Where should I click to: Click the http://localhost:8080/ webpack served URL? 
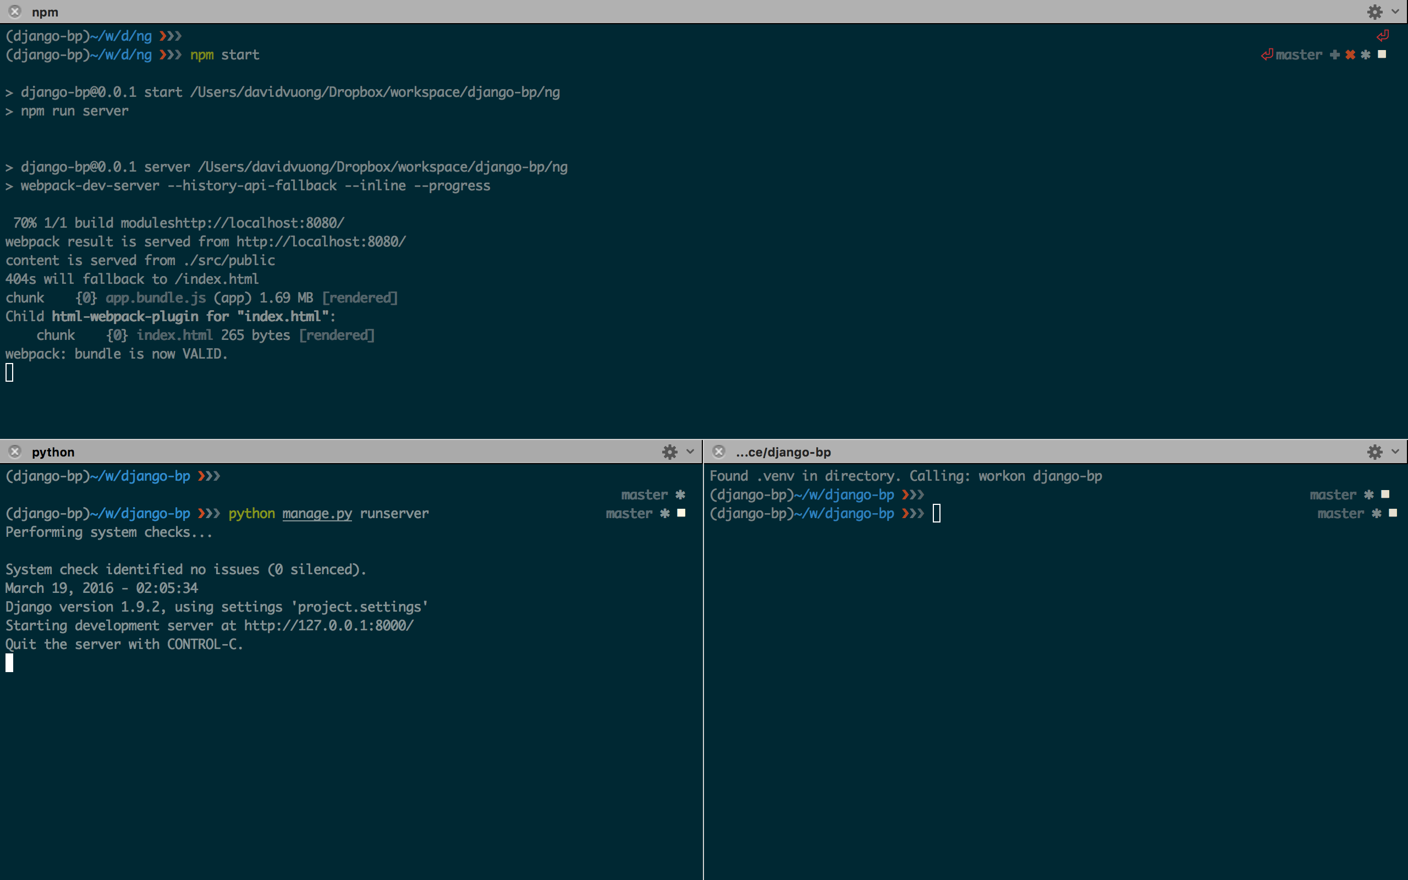point(321,241)
